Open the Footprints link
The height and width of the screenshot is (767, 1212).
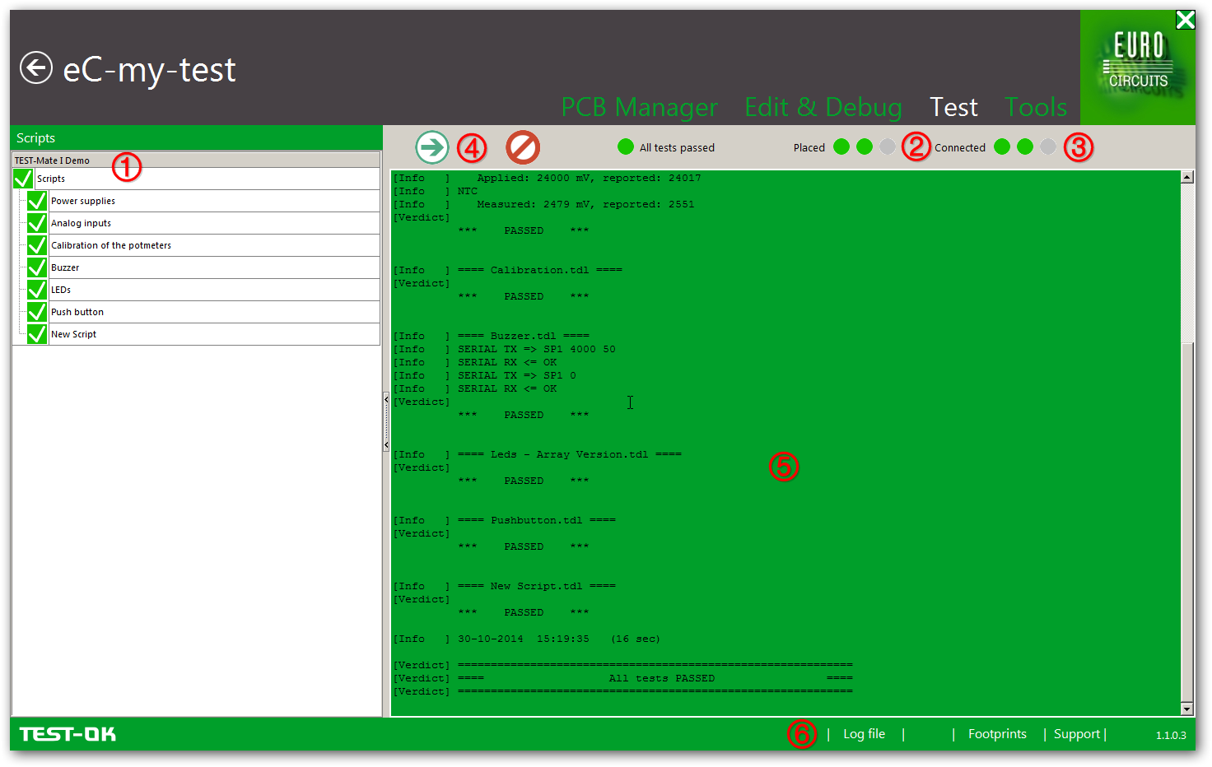(997, 734)
